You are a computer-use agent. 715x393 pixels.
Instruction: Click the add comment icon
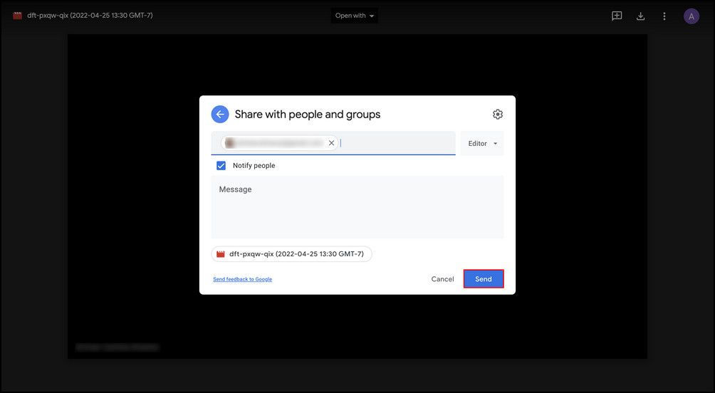pos(617,16)
